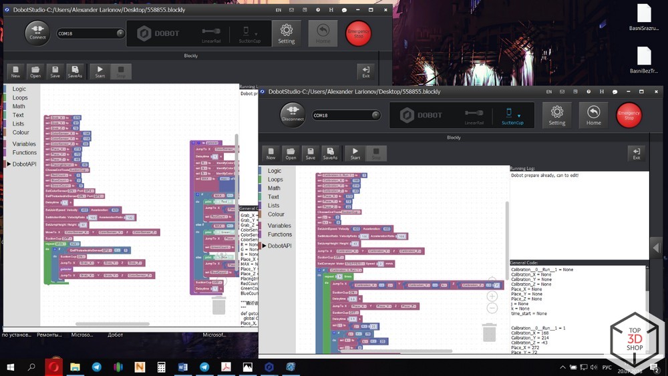Click New file icon in front DobotStudio window

[271, 154]
